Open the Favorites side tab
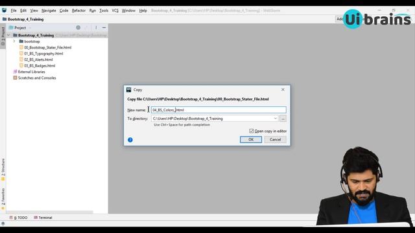Image resolution: width=415 pixels, height=233 pixels. click(x=3, y=199)
